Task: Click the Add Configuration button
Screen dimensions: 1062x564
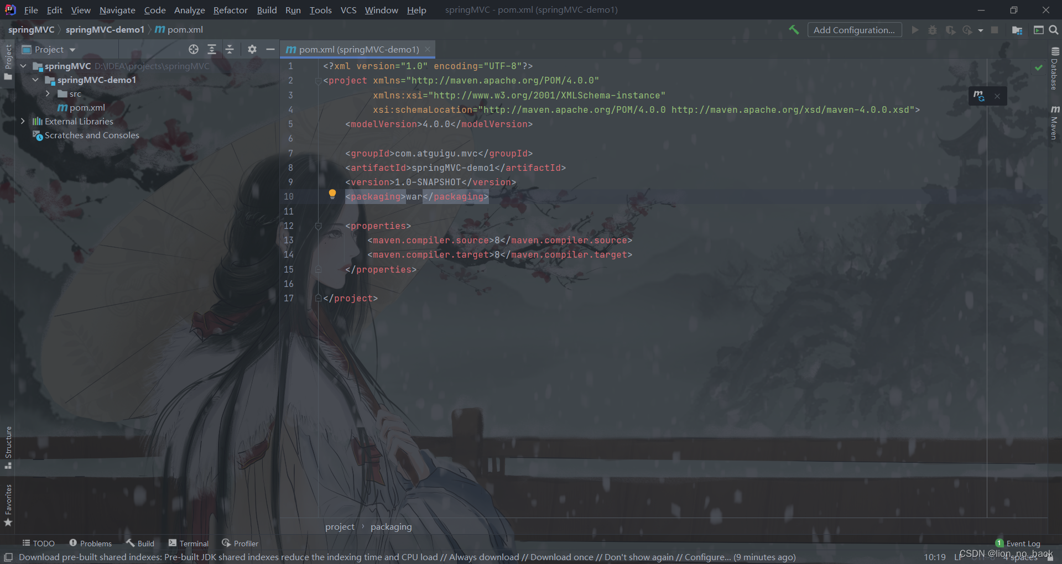Action: click(x=855, y=30)
